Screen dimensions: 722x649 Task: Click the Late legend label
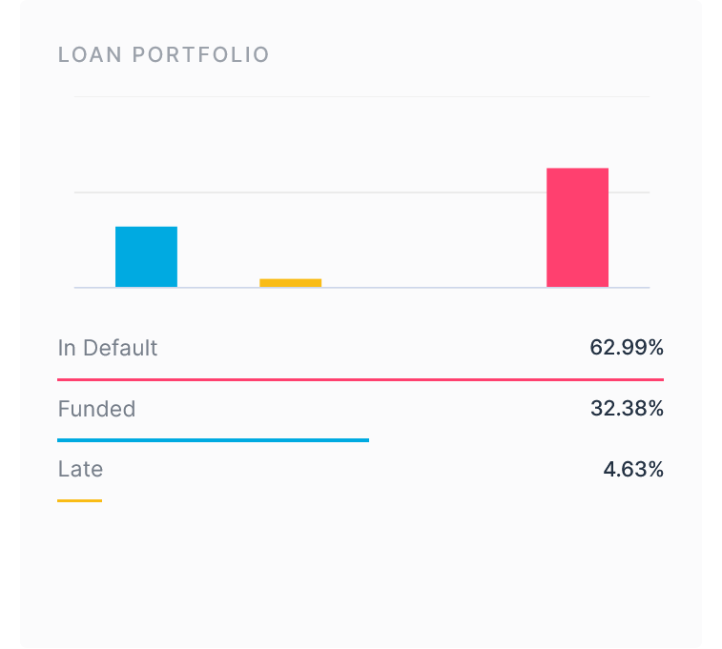click(80, 469)
